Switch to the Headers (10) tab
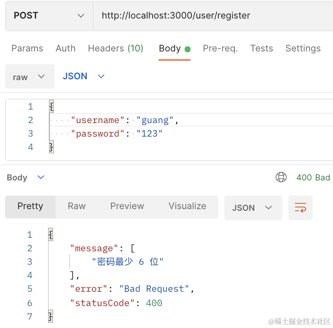Image resolution: width=333 pixels, height=328 pixels. [115, 48]
